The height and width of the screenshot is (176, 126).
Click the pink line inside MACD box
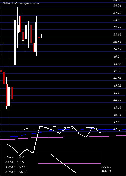click(69, 163)
